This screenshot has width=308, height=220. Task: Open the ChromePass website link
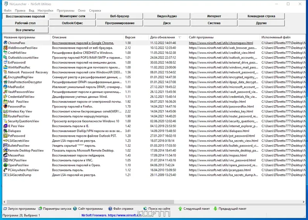pyautogui.click(x=221, y=43)
